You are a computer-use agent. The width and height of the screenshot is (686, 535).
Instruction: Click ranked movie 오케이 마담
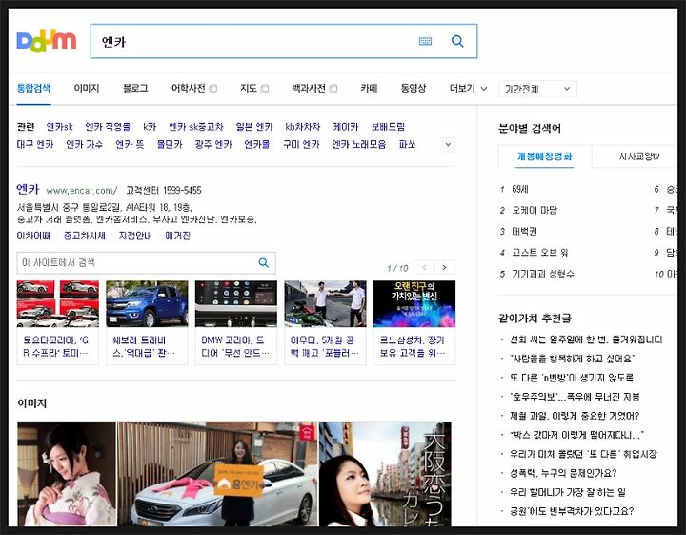pyautogui.click(x=535, y=210)
